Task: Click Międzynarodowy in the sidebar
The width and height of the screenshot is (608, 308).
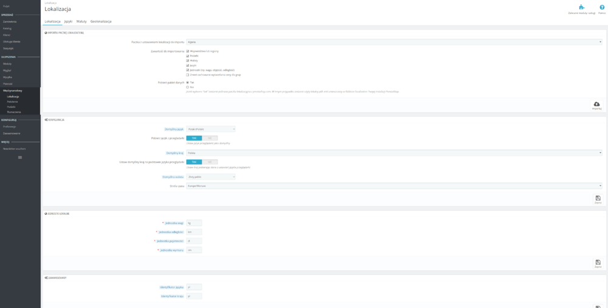Action: pyautogui.click(x=12, y=91)
